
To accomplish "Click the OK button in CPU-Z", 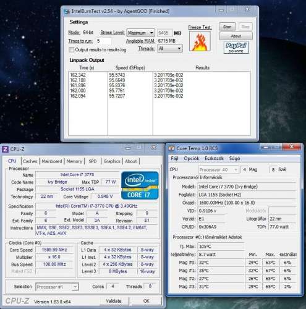I will point(146,301).
